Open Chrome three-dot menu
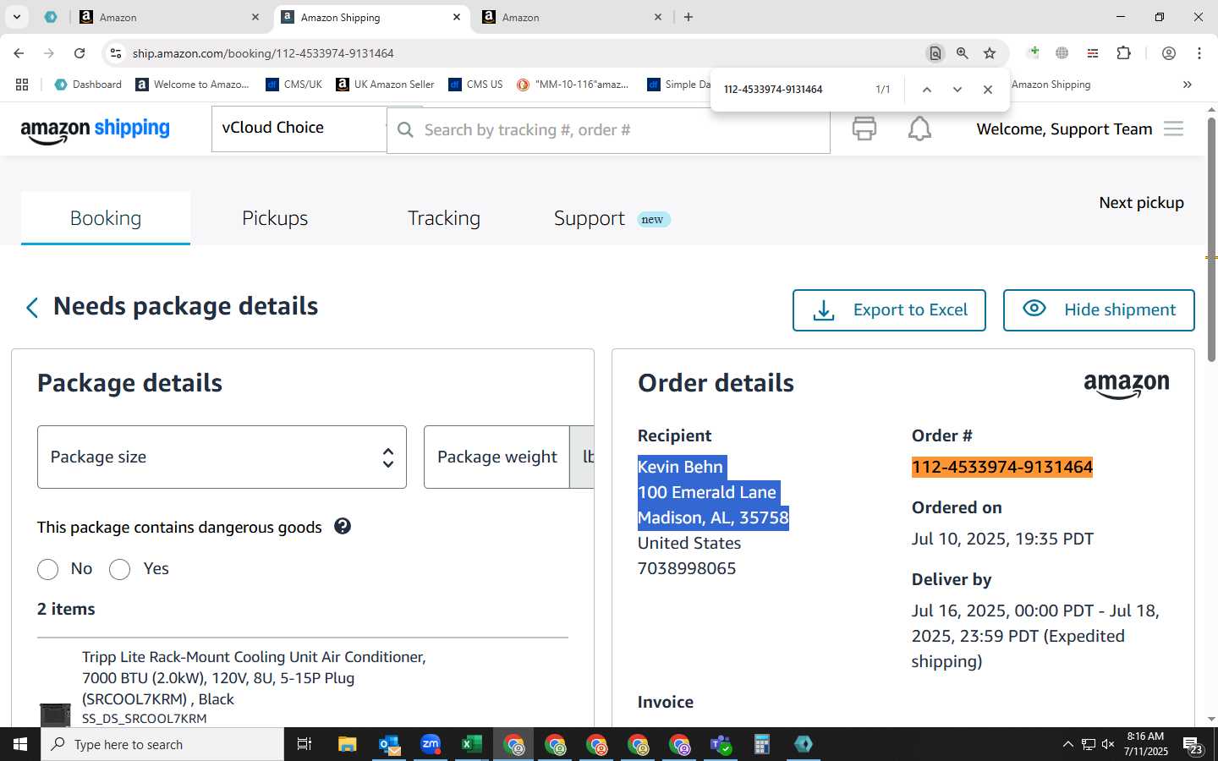This screenshot has height=761, width=1218. tap(1199, 53)
